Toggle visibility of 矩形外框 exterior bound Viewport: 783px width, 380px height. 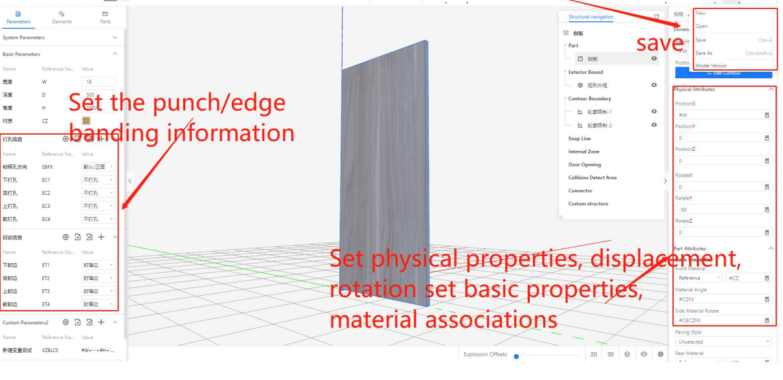[x=654, y=85]
